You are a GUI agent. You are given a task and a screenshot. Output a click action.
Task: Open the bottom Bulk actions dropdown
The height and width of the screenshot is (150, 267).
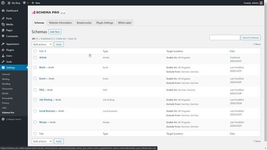tap(42, 141)
